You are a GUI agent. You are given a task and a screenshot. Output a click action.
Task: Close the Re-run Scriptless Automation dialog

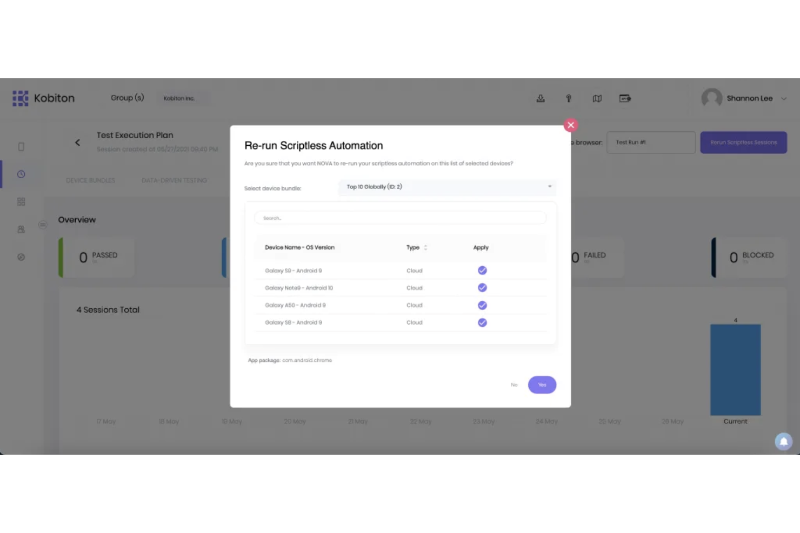(x=570, y=125)
